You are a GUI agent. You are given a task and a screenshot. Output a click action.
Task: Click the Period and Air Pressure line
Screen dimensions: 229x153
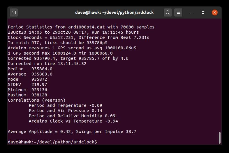point(66,111)
